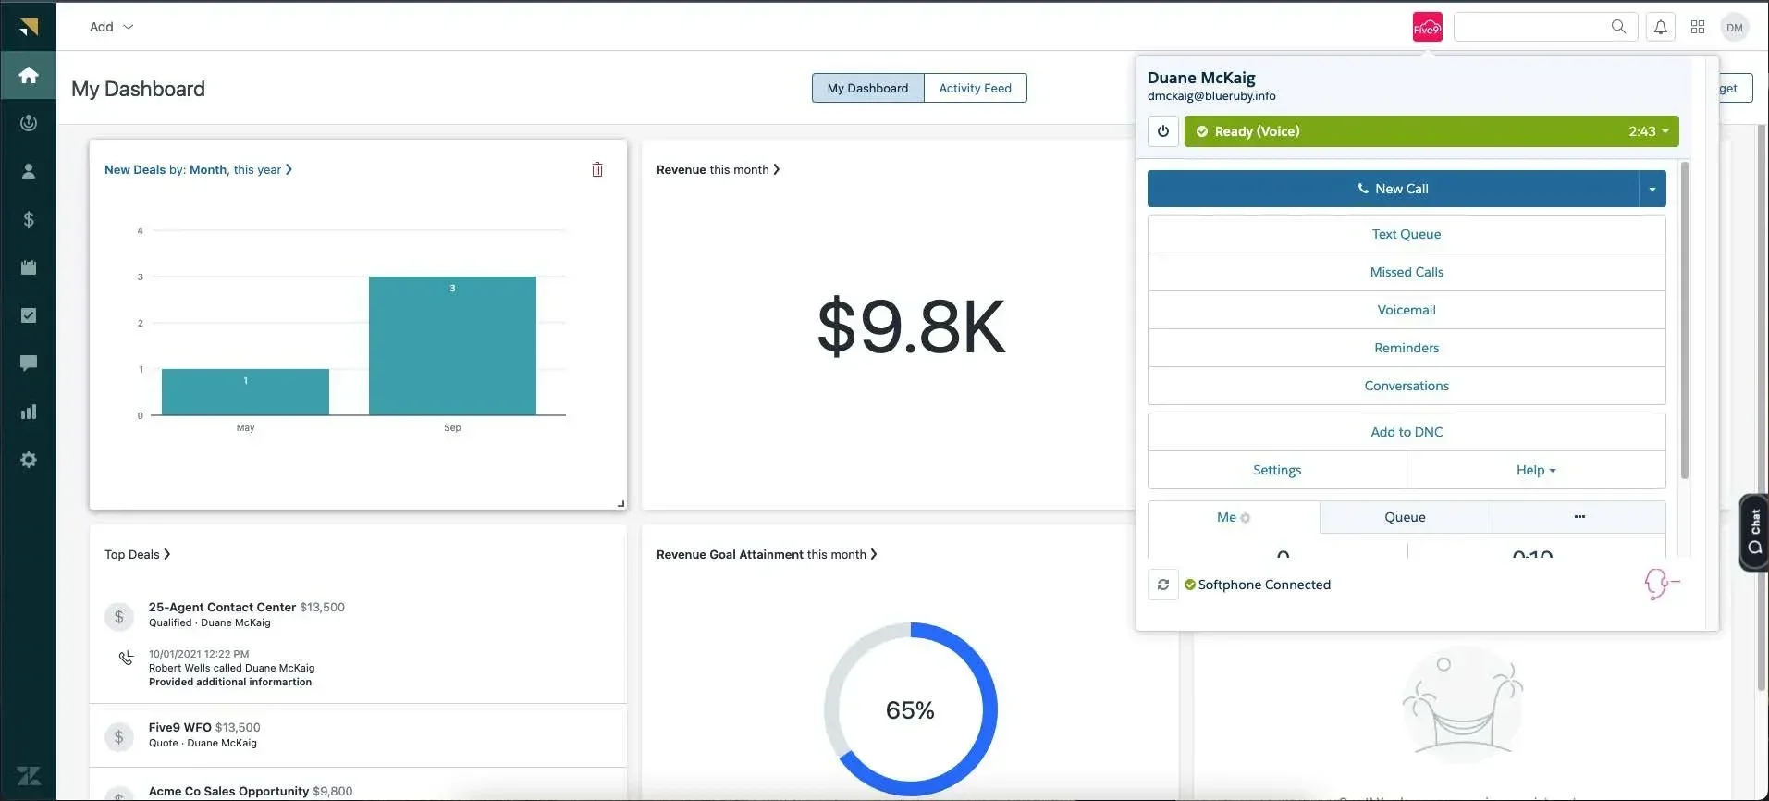The width and height of the screenshot is (1769, 801).
Task: Switch to the Activity Feed tab
Action: pyautogui.click(x=975, y=88)
